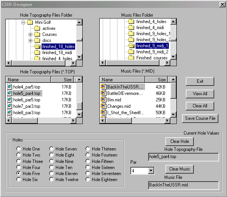Click the hole7_par3.top file icon
This screenshot has height=197, width=227.
point(10,106)
